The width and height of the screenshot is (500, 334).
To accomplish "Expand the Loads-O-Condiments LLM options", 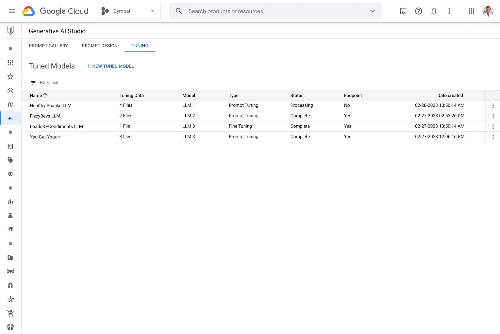I will [x=493, y=126].
